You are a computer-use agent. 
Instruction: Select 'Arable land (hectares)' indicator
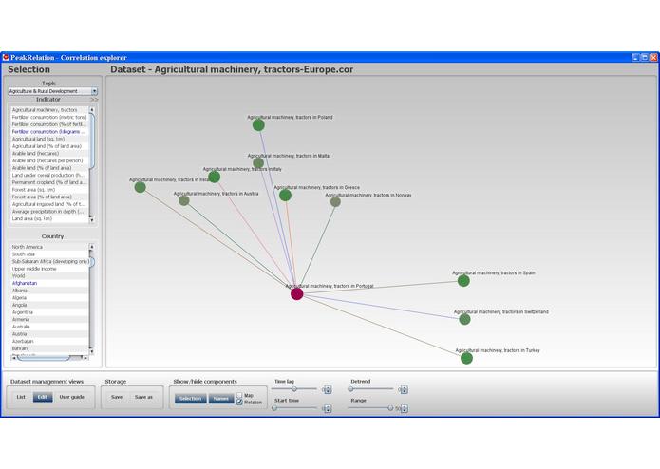(x=49, y=154)
